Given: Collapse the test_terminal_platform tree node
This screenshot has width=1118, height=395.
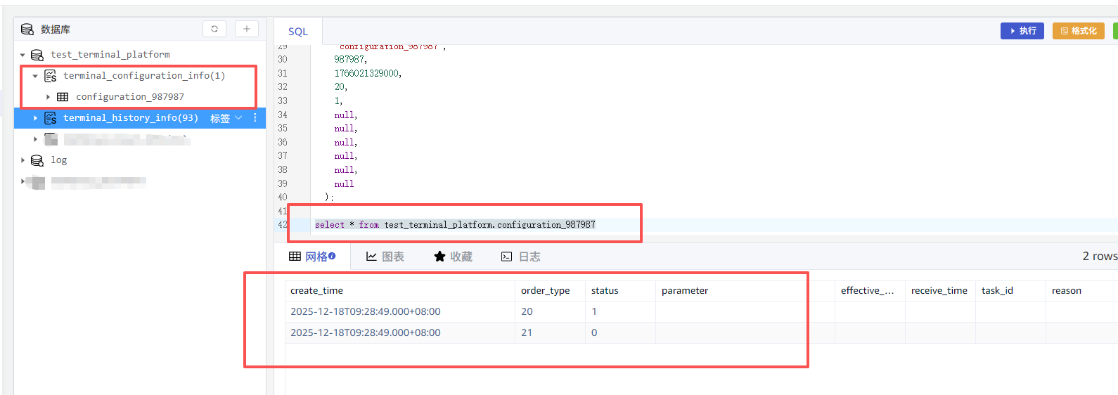Looking at the screenshot, I should click(x=23, y=55).
